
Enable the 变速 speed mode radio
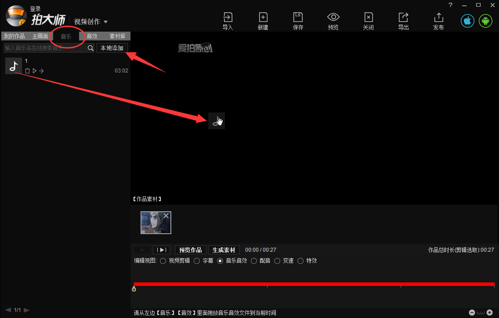pyautogui.click(x=277, y=260)
